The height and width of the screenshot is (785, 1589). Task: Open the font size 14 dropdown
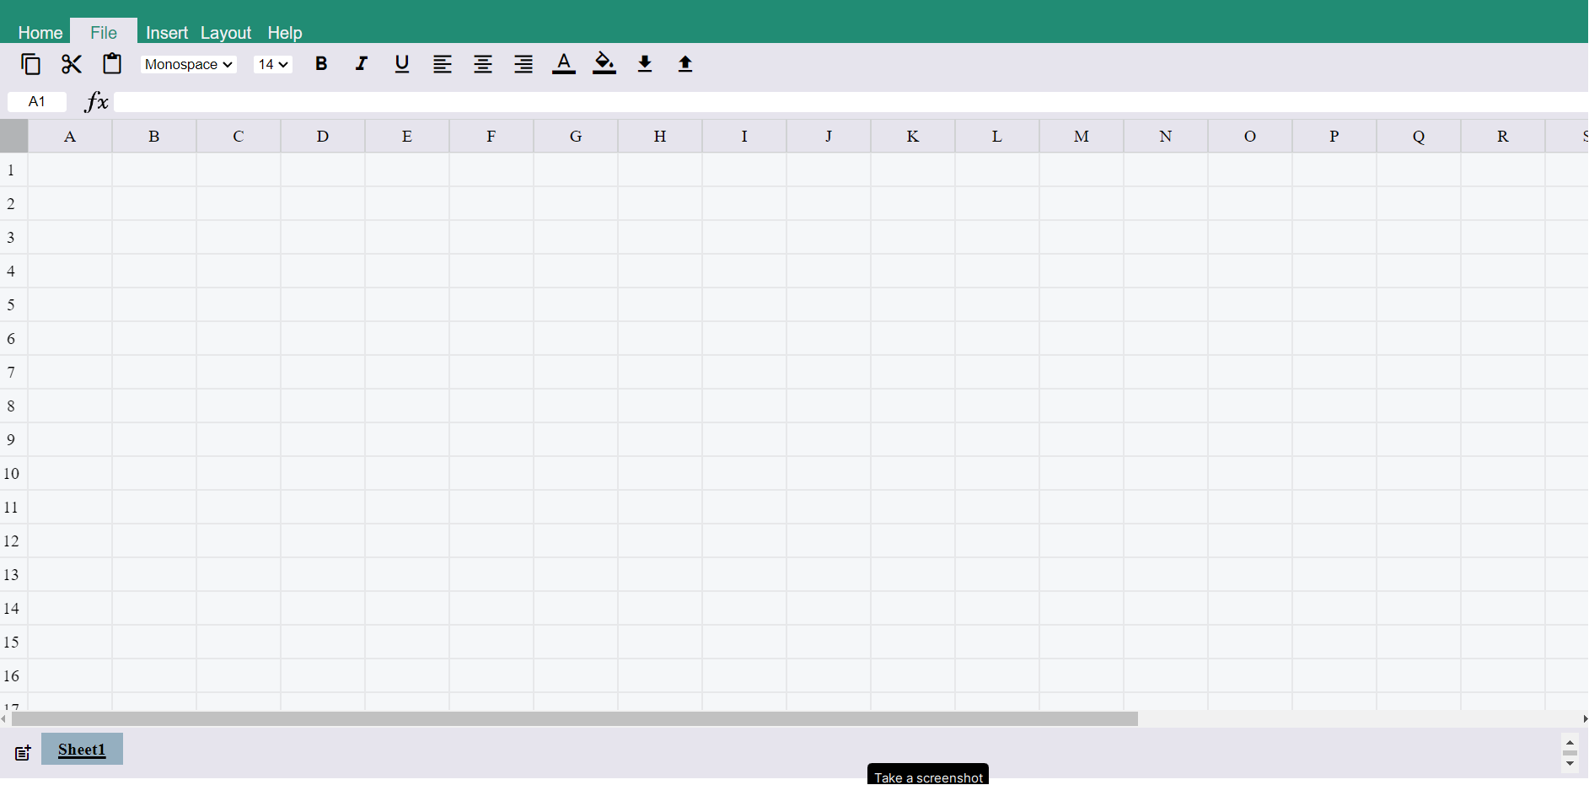[x=271, y=64]
